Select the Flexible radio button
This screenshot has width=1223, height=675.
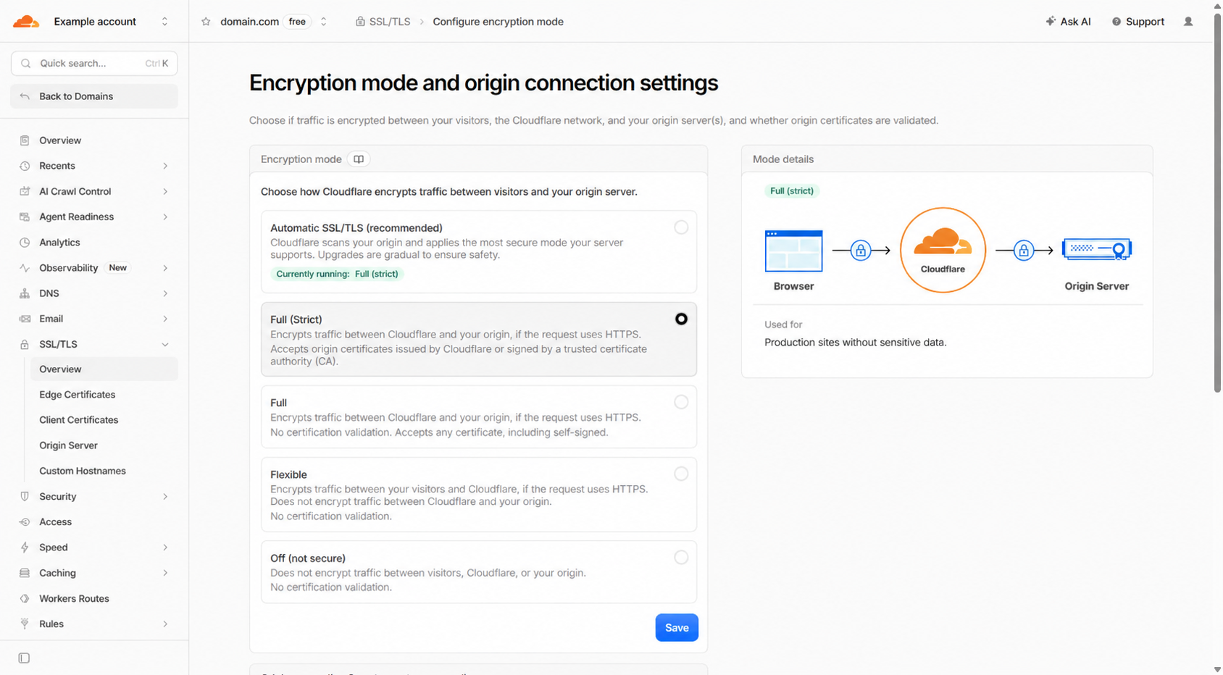[x=681, y=474]
